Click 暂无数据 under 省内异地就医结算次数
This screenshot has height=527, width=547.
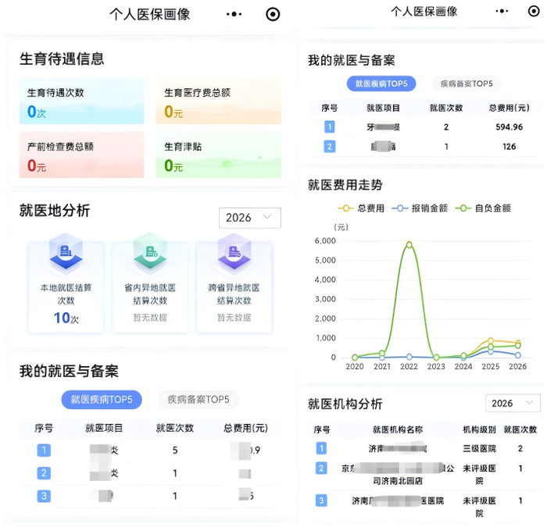[x=150, y=318]
